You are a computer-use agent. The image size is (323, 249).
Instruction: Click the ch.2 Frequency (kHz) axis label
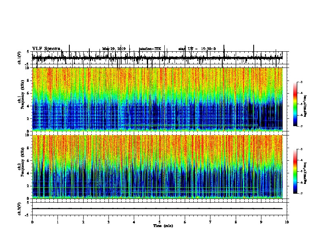[21, 162]
